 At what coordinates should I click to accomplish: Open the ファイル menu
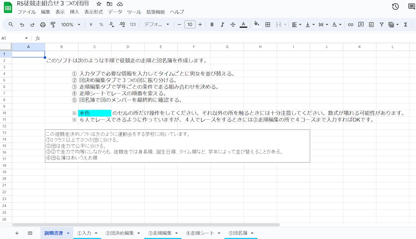27,12
